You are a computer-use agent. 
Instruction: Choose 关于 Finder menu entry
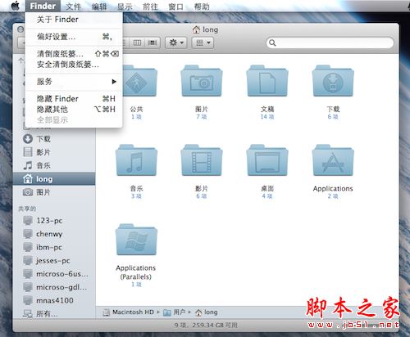click(74, 20)
